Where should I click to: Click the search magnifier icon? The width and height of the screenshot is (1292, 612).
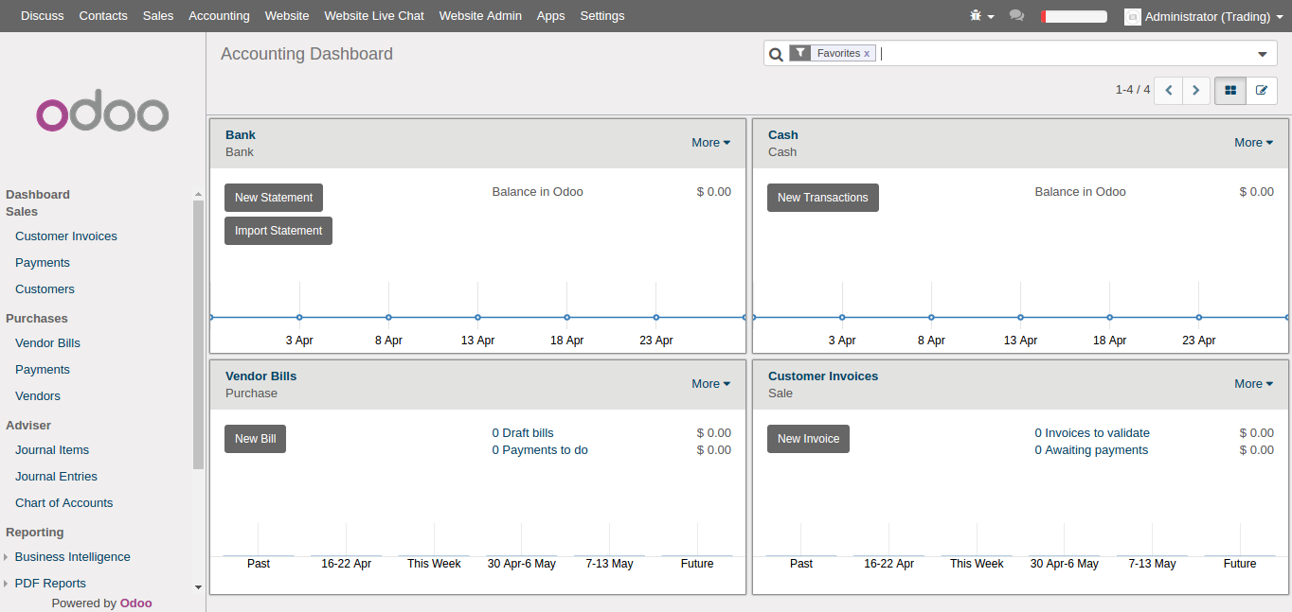(x=776, y=54)
